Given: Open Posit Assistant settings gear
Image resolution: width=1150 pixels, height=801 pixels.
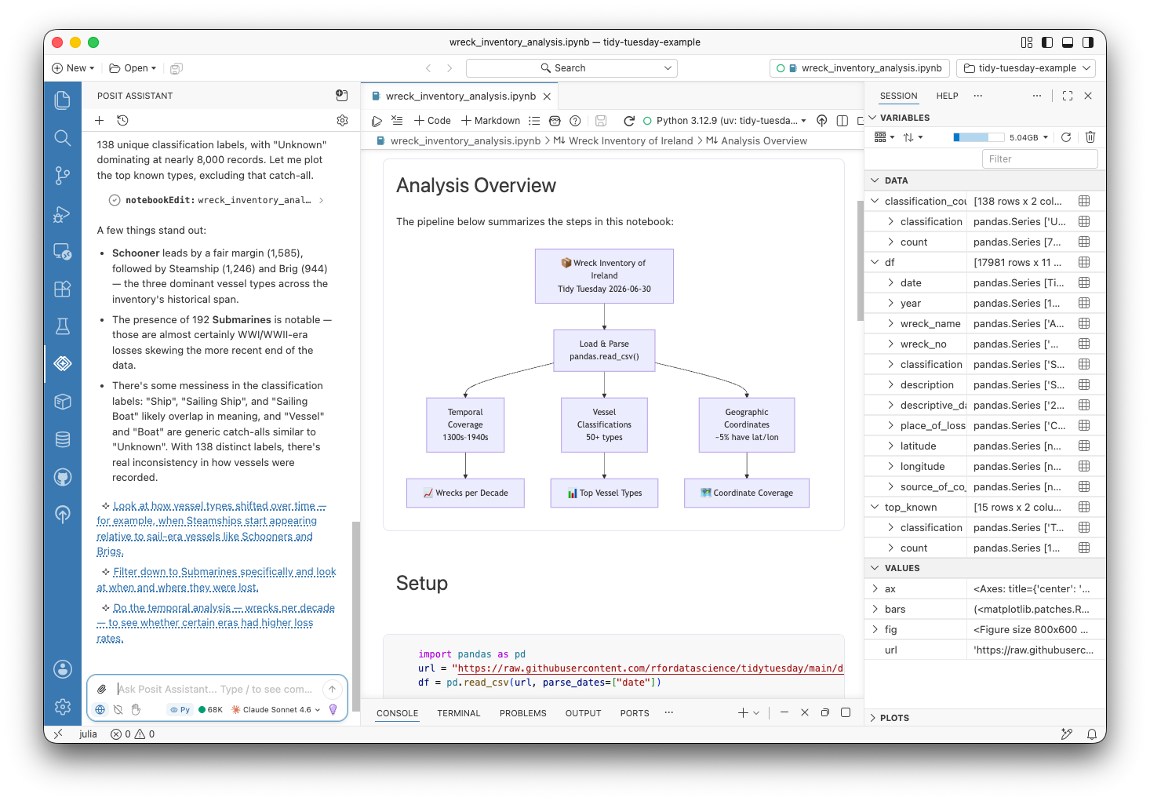Looking at the screenshot, I should click(342, 121).
